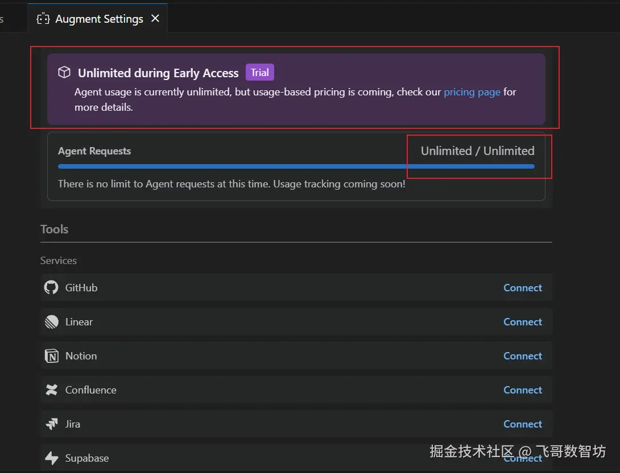Click the Augment Settings tab icon
The height and width of the screenshot is (473, 620).
pyautogui.click(x=43, y=19)
